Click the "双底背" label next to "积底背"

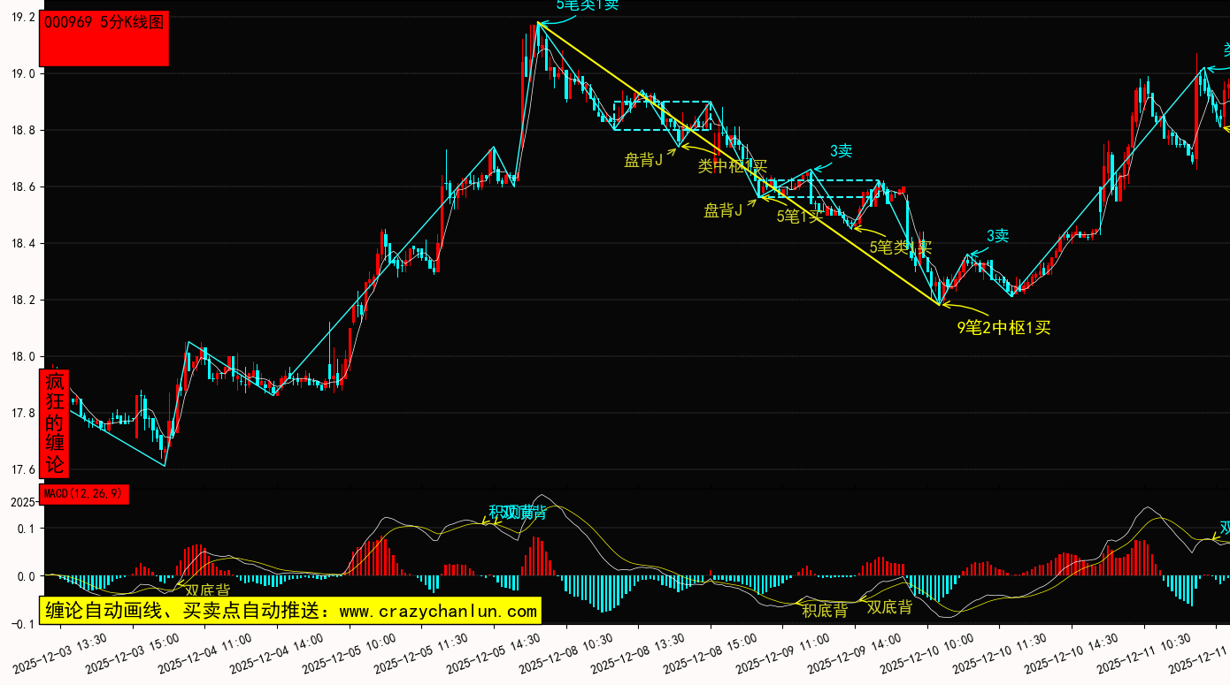[x=889, y=607]
